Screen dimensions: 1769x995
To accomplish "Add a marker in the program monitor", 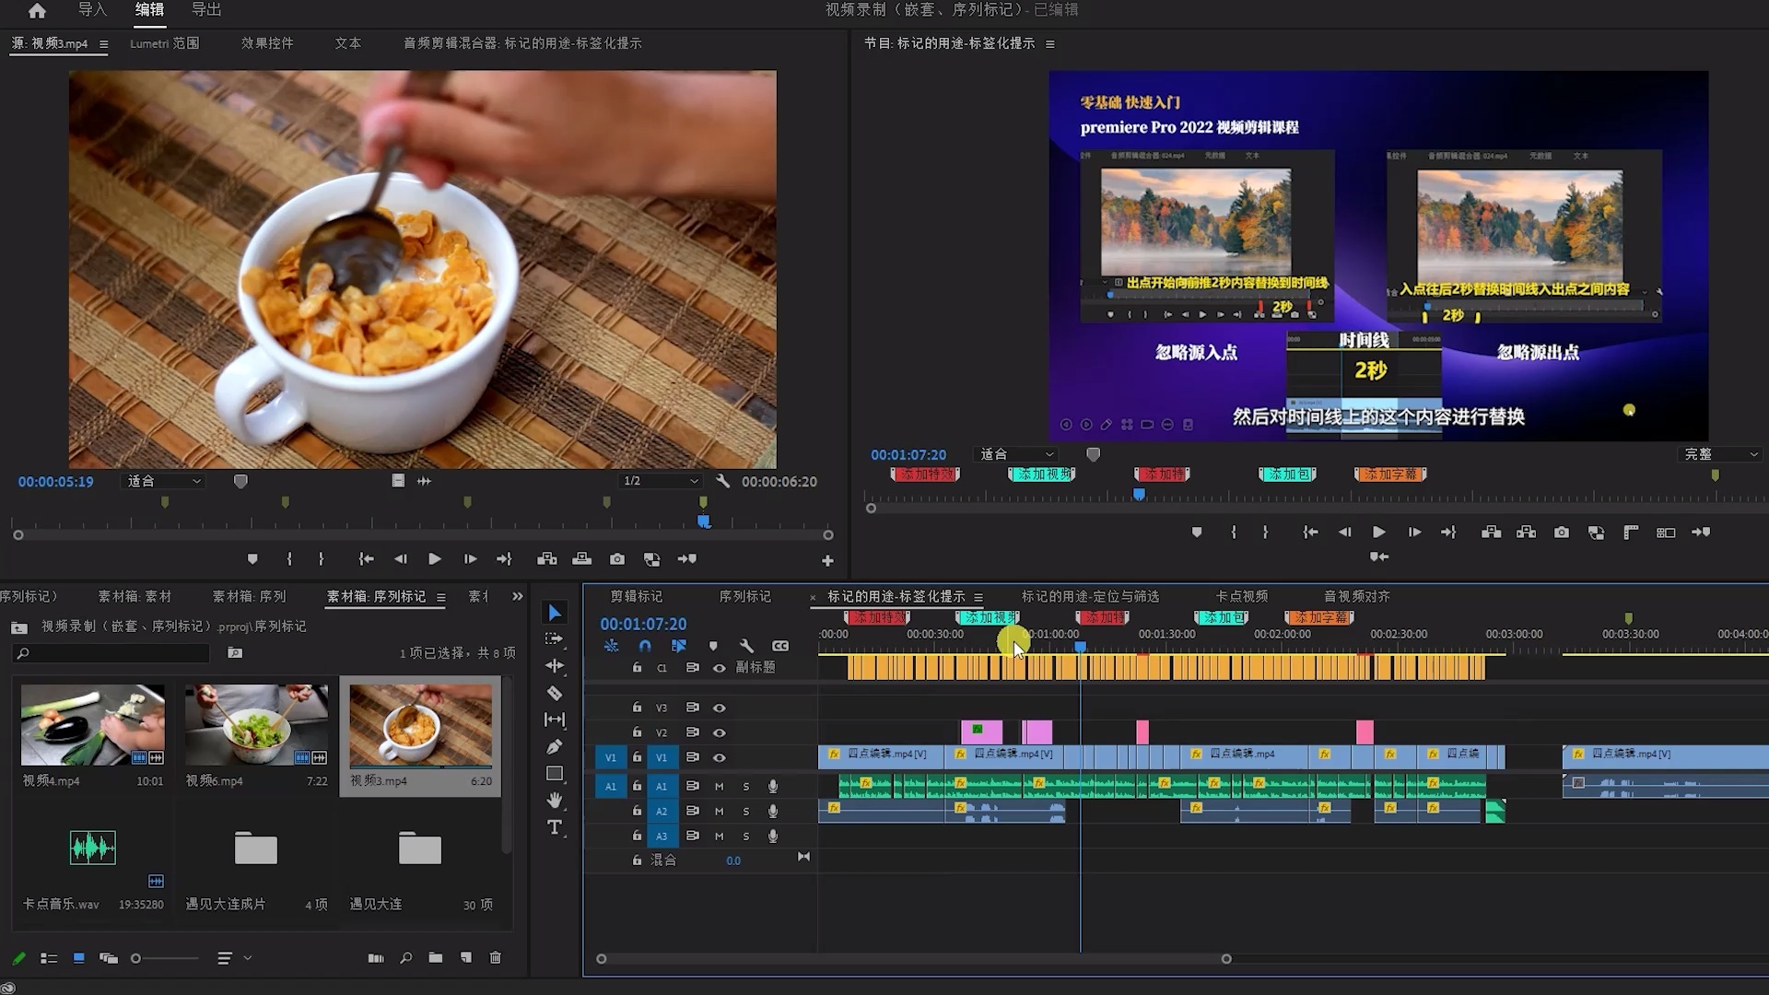I will coord(1195,533).
